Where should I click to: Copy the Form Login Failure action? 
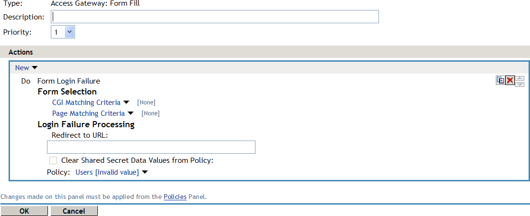(501, 81)
